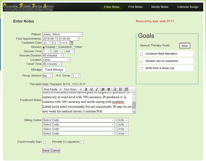Open the fourth billing Select Code dropdown

tap(79, 133)
